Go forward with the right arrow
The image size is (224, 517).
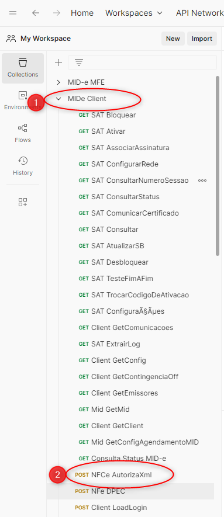(x=56, y=13)
